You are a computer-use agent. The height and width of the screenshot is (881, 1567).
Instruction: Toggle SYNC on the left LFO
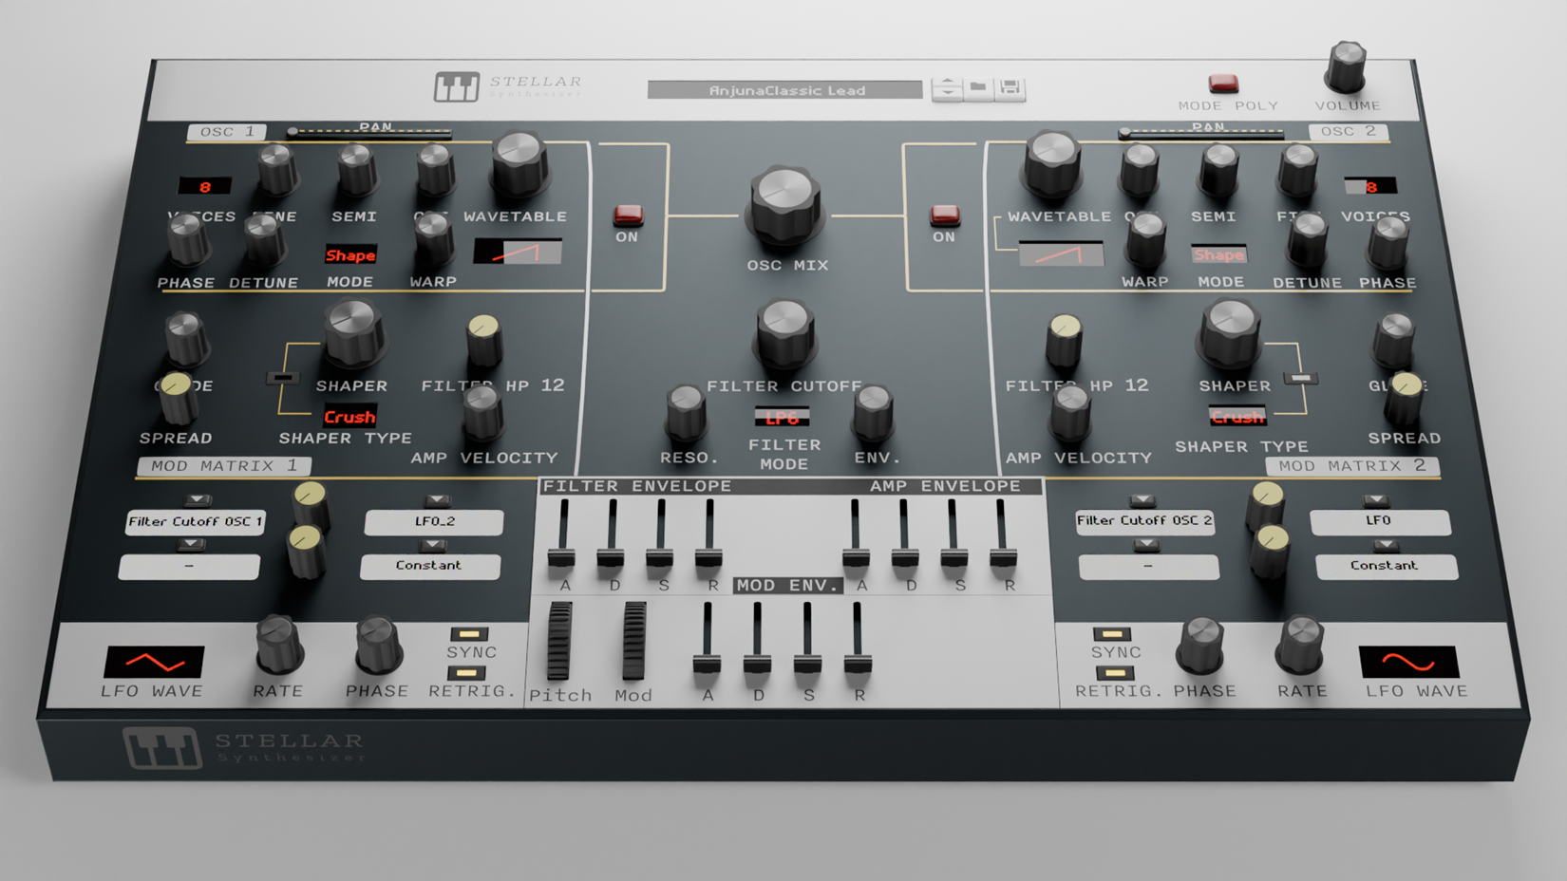click(467, 633)
